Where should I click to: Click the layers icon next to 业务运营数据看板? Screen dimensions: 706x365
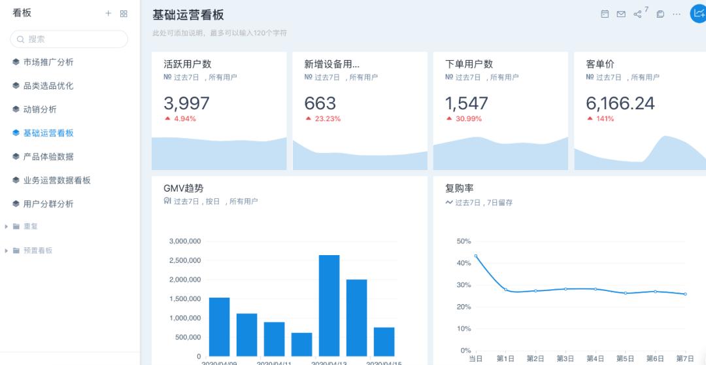tap(16, 181)
